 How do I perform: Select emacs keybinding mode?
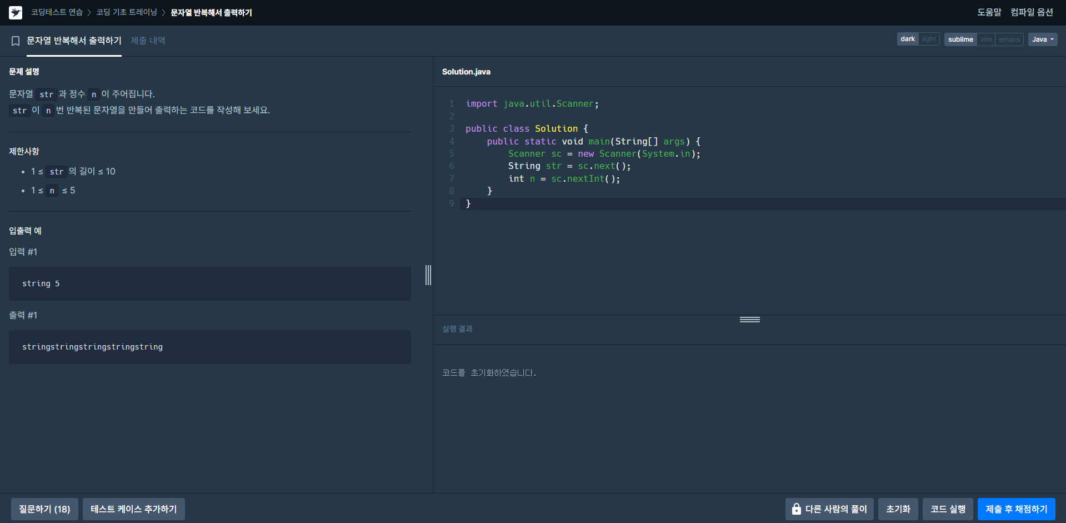pyautogui.click(x=1009, y=39)
